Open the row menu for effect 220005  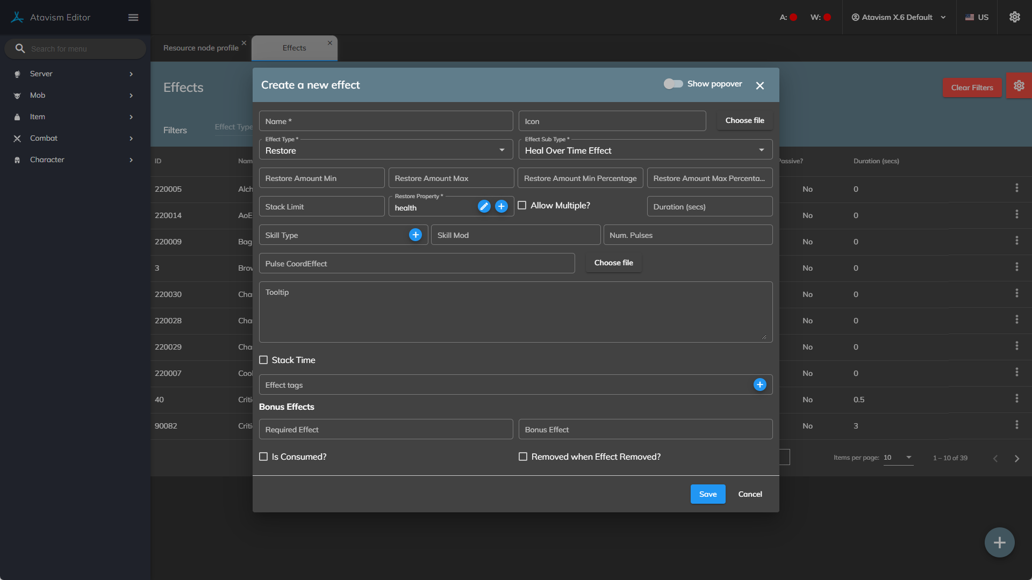coord(1016,188)
